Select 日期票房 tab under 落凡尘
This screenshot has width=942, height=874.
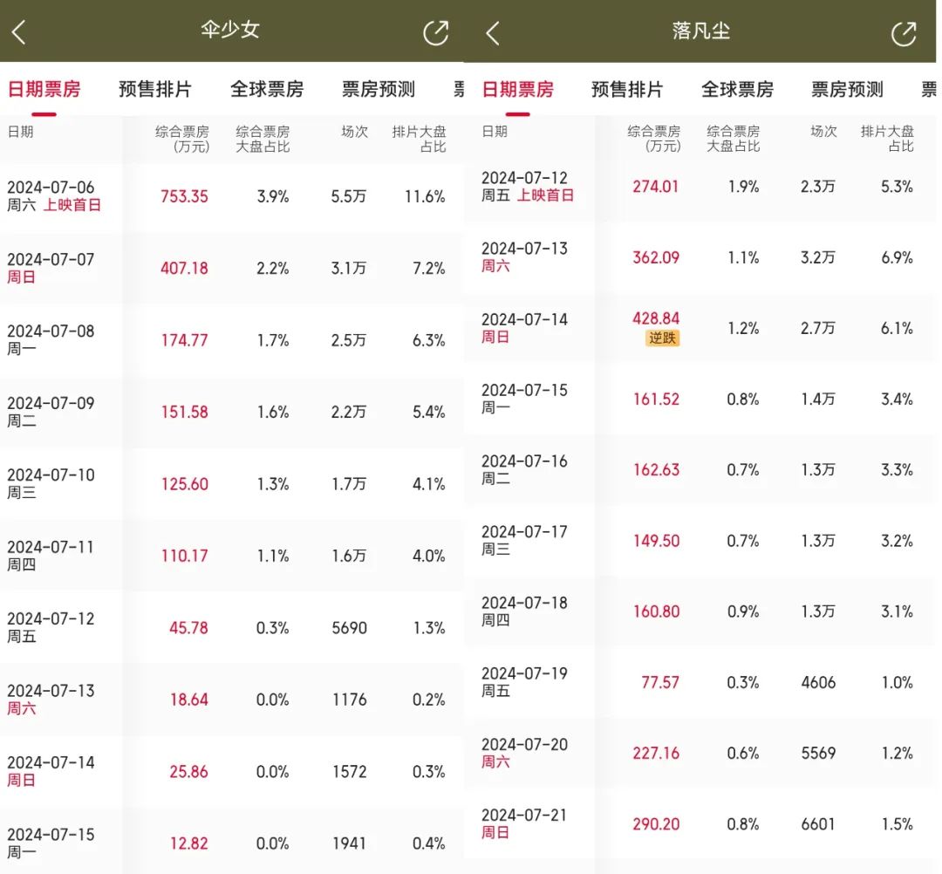pos(517,90)
